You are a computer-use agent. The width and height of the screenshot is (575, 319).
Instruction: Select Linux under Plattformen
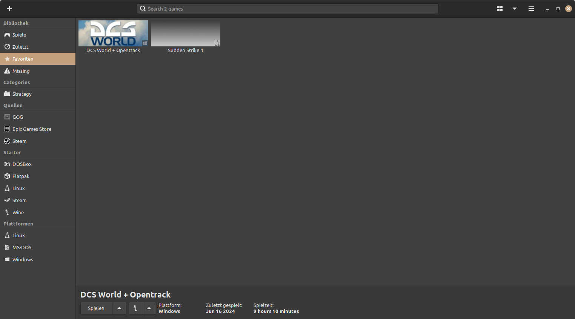(x=38, y=235)
